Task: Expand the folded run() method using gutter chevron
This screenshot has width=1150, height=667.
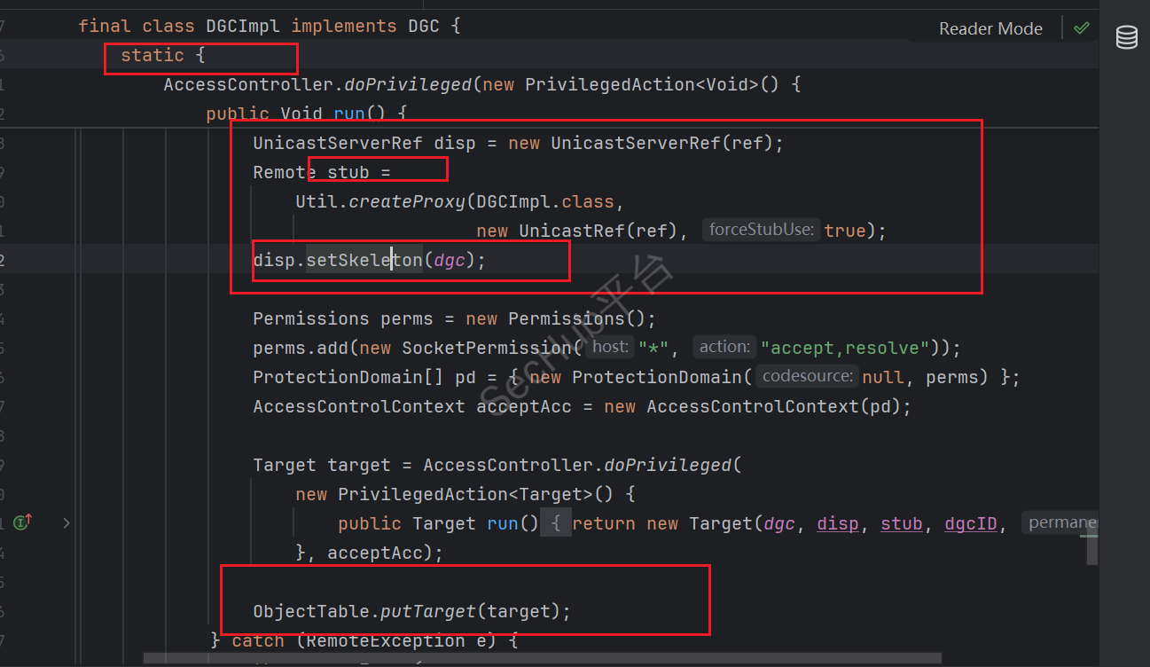Action: [66, 523]
